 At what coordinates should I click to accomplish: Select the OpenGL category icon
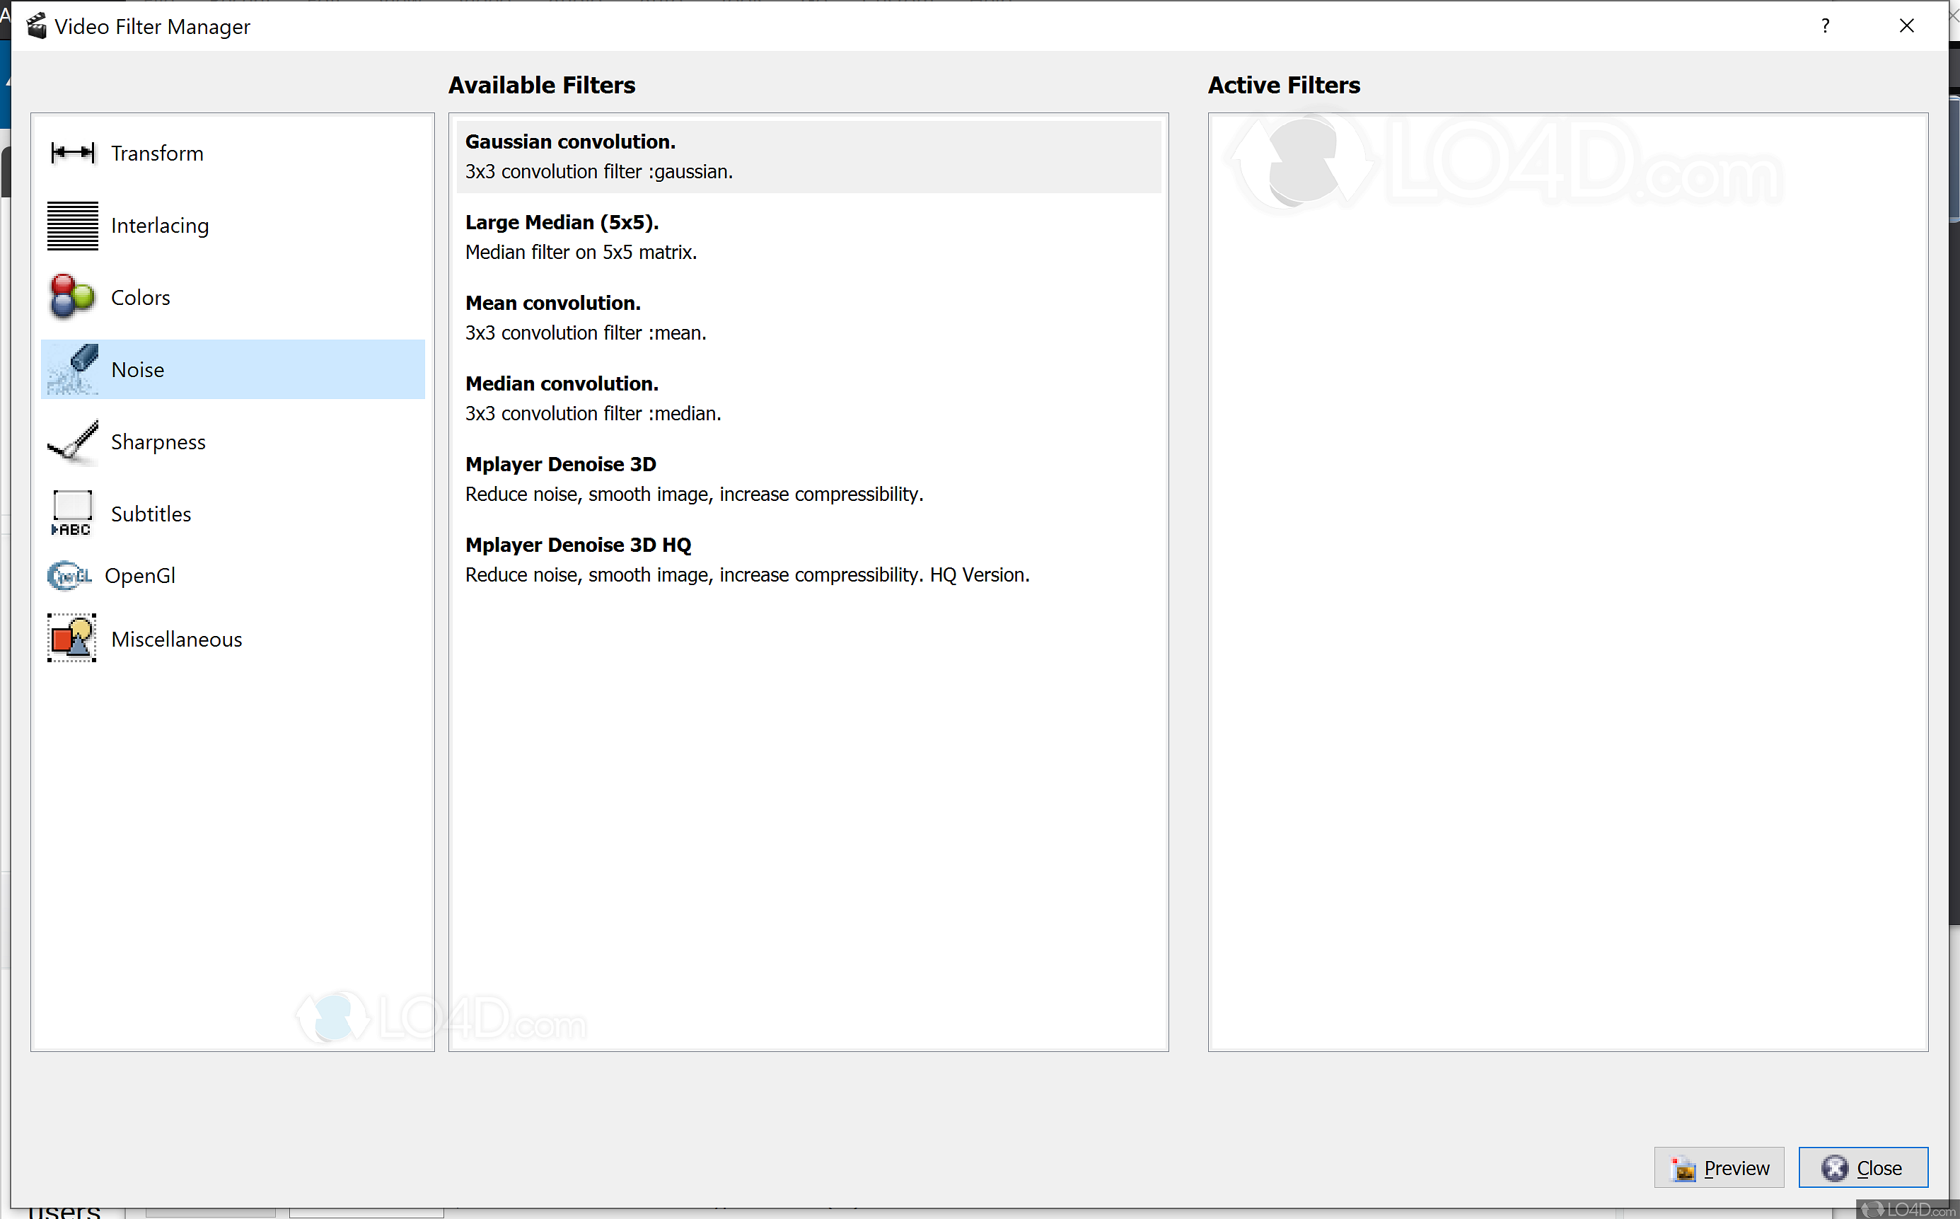tap(70, 574)
